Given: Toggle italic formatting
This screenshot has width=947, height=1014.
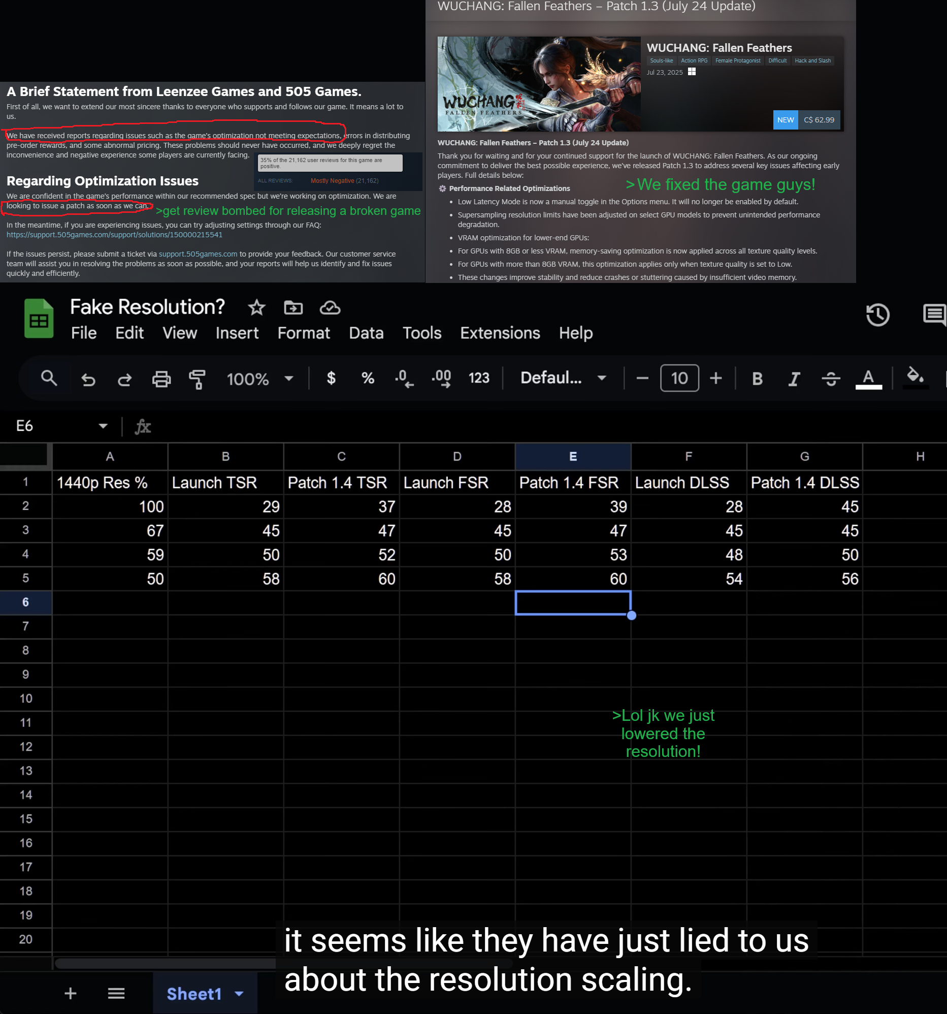Looking at the screenshot, I should [794, 378].
